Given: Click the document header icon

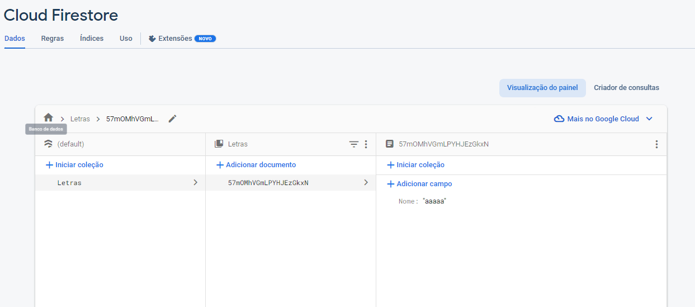Looking at the screenshot, I should (390, 144).
